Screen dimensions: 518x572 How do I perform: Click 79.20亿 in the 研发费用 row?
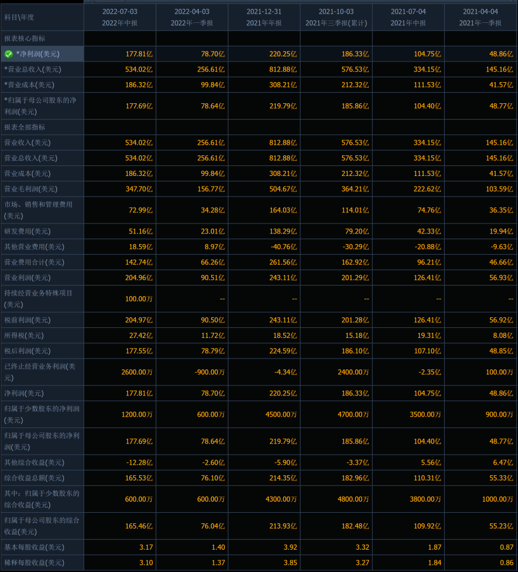[357, 231]
